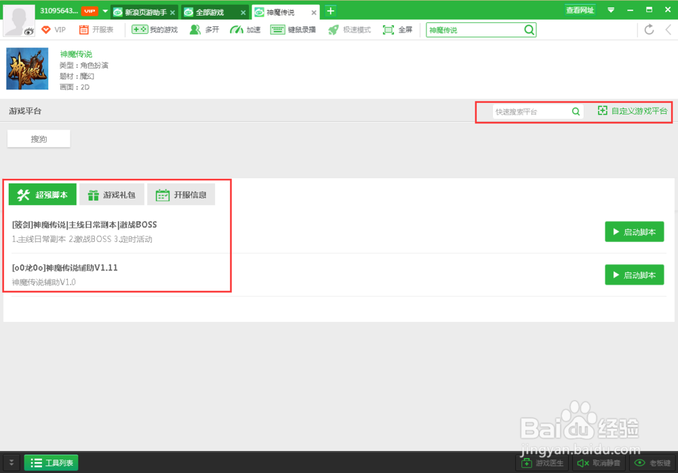Screen dimensions: 678x473
Task: Click the platform search magnifier icon
Action: click(576, 112)
